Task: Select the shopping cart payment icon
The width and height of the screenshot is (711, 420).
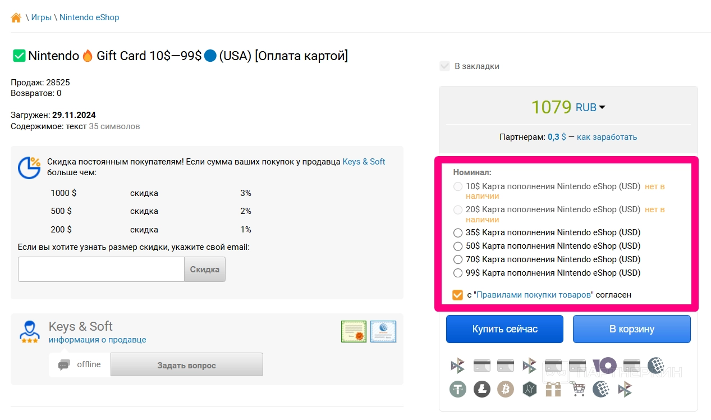Action: [577, 389]
